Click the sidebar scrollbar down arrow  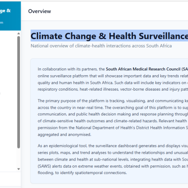coord(18,169)
